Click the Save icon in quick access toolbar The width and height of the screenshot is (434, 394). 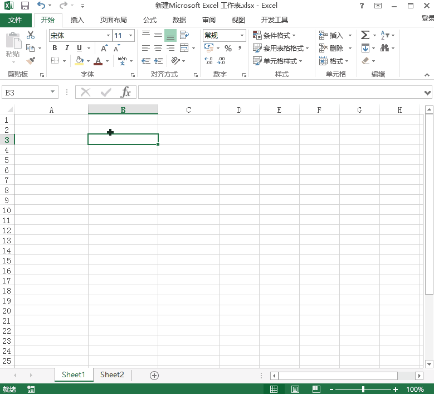pos(25,6)
